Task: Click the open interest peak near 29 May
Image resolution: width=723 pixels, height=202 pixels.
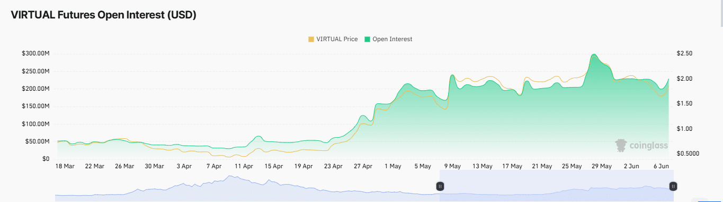Action: coord(594,54)
